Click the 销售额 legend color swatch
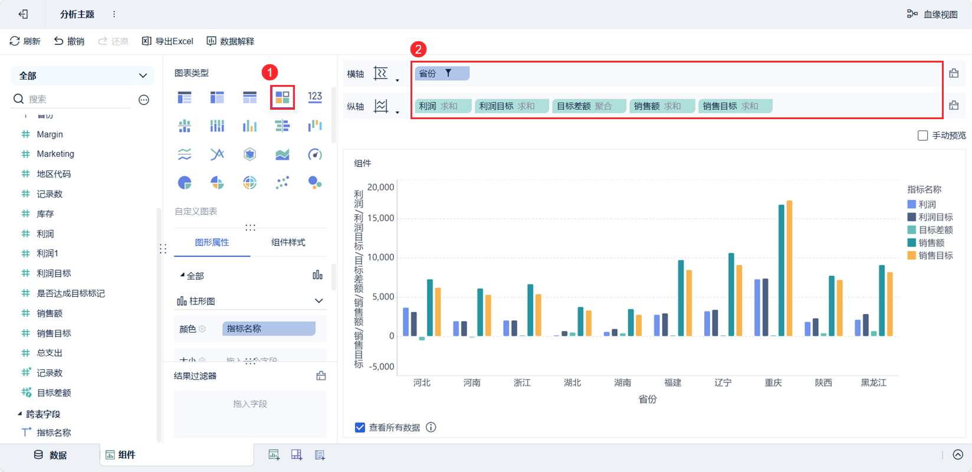The width and height of the screenshot is (972, 472). (x=912, y=242)
